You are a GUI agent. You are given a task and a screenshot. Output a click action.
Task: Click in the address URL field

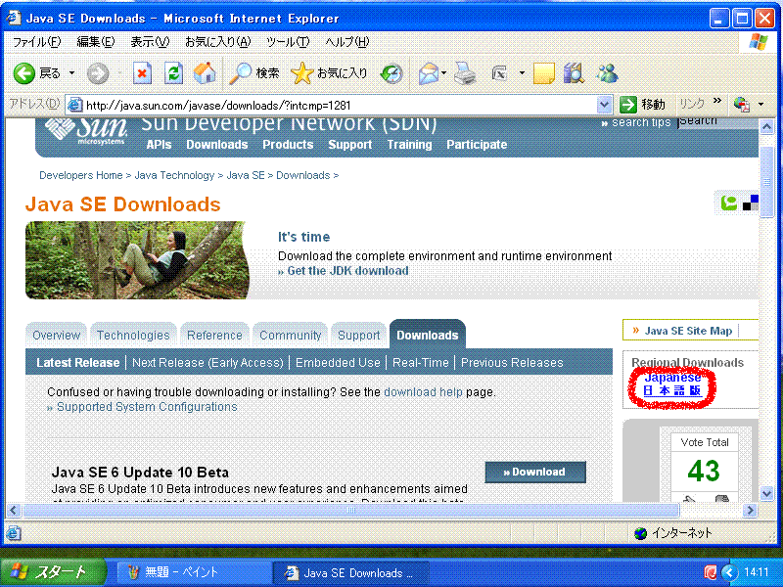click(x=340, y=105)
